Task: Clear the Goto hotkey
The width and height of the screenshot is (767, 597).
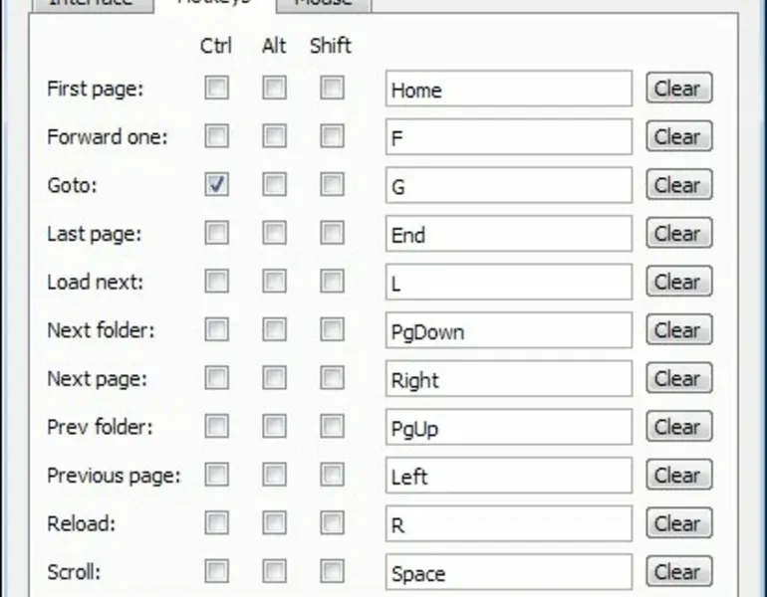Action: click(677, 185)
